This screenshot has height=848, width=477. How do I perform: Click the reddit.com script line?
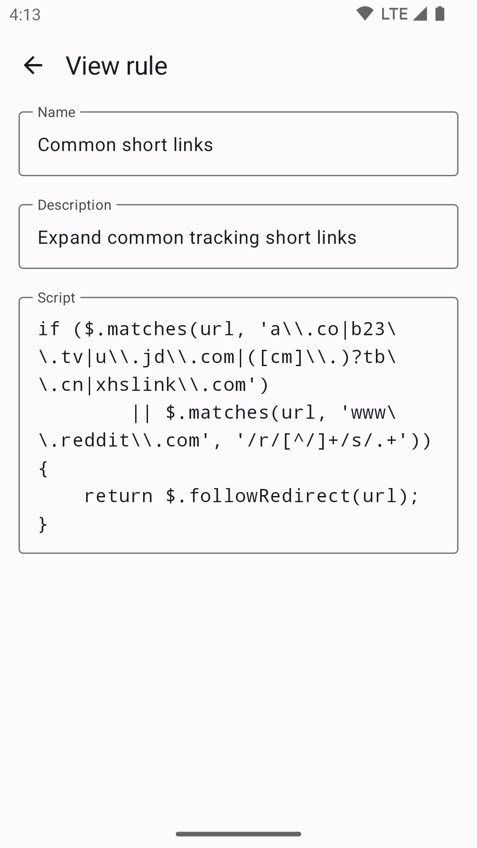[x=235, y=440]
